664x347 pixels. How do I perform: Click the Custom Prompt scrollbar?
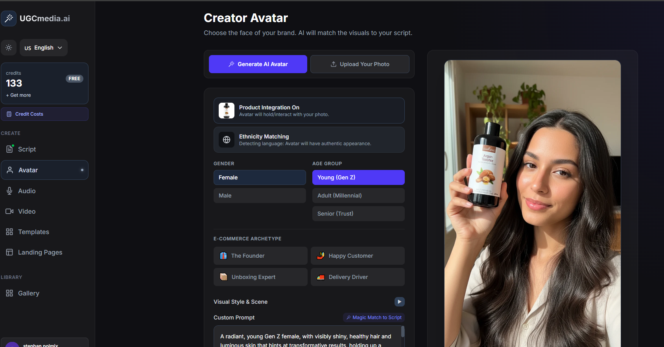(403, 332)
